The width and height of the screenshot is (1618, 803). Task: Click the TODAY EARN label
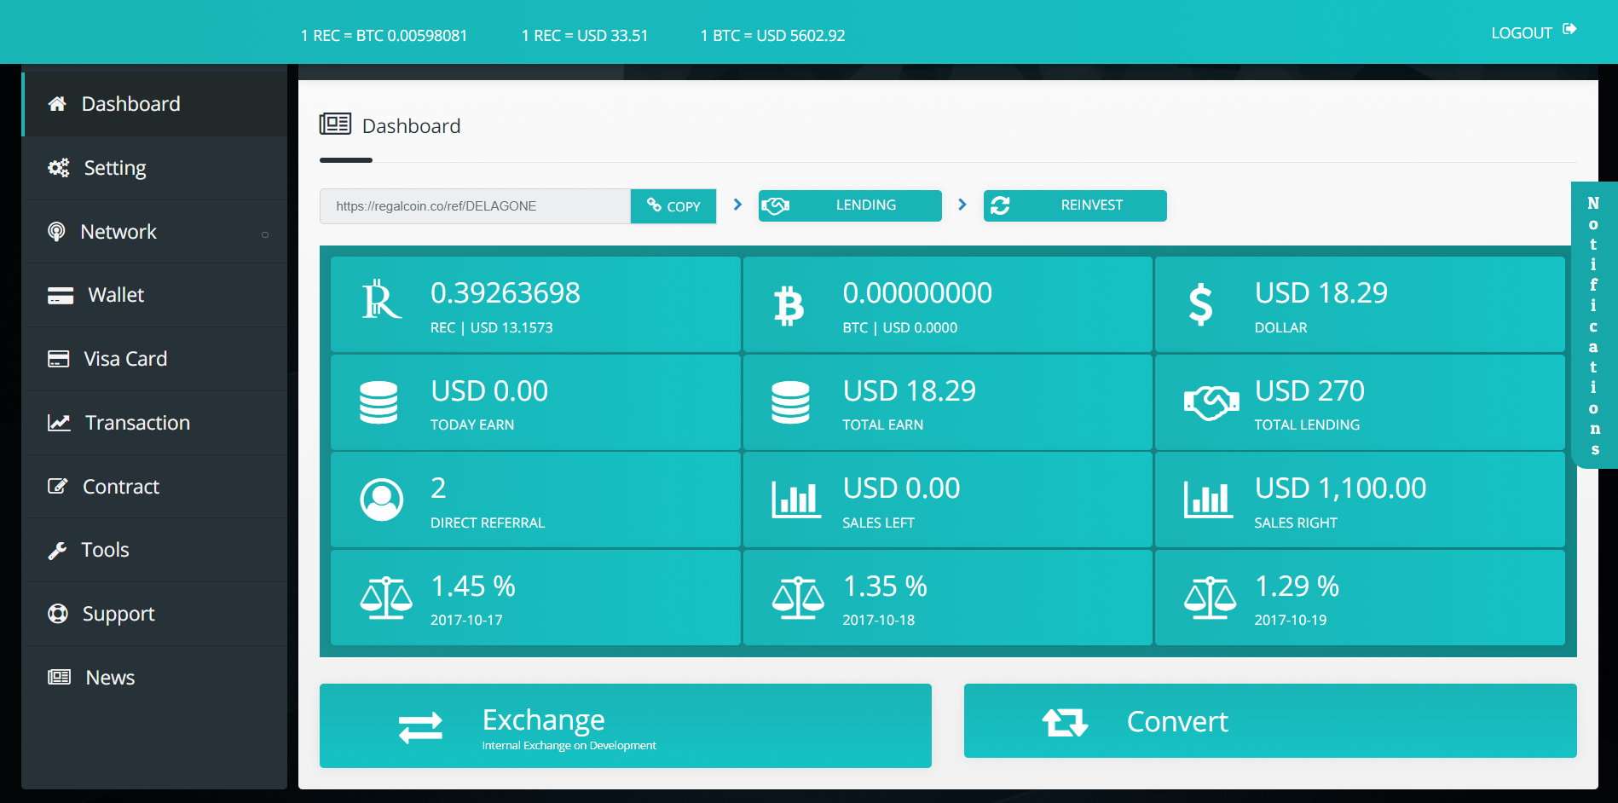click(x=472, y=425)
